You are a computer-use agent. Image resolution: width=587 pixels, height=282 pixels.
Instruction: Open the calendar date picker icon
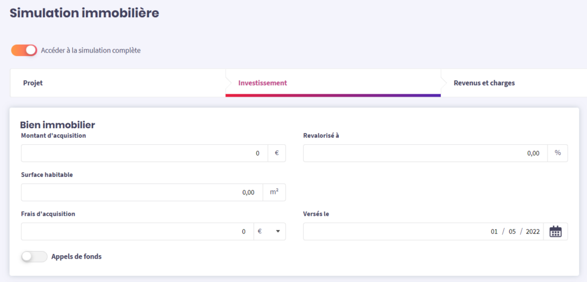click(555, 232)
